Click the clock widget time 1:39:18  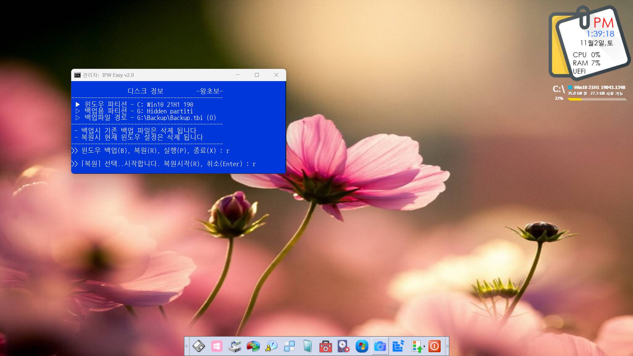(600, 34)
